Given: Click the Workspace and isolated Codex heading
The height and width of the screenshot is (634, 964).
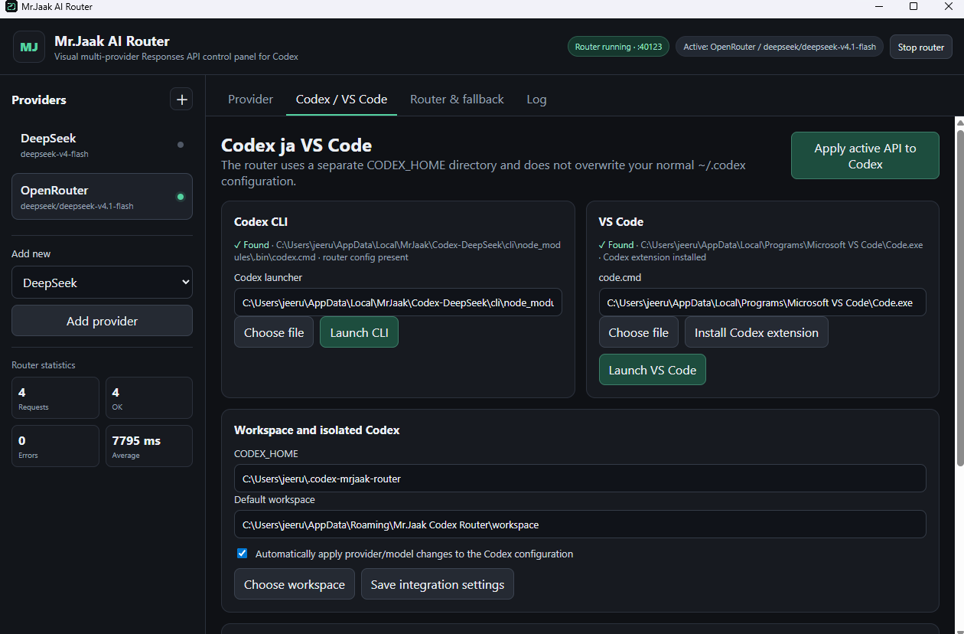Looking at the screenshot, I should [x=317, y=430].
